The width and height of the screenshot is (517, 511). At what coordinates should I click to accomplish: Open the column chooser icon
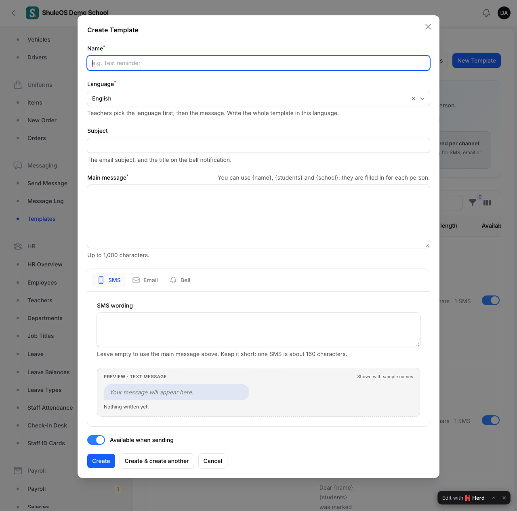coord(487,203)
